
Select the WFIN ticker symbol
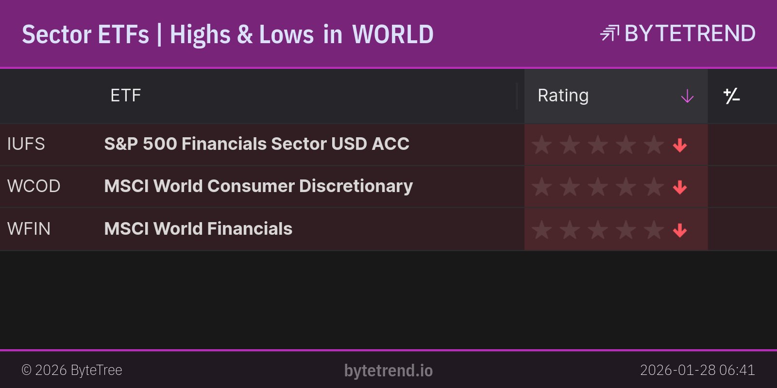coord(29,229)
